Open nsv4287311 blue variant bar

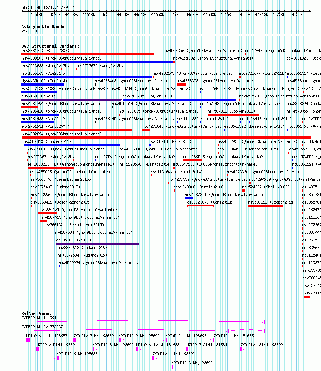tap(189, 198)
